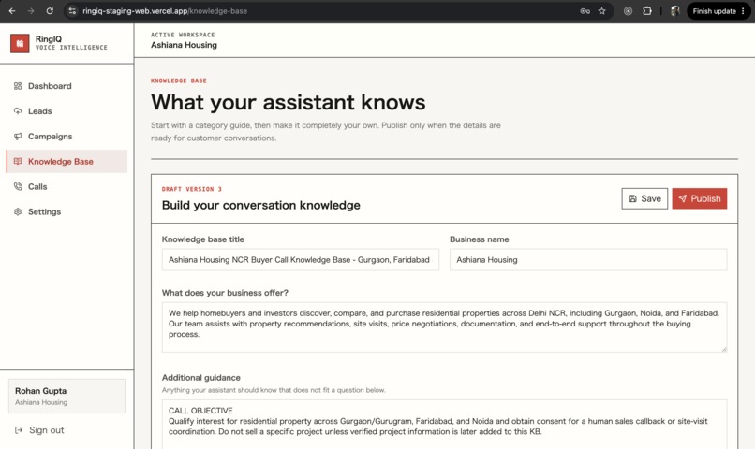Screen dimensions: 755x449
Task: Open the Campaigns section
Action: (67, 137)
